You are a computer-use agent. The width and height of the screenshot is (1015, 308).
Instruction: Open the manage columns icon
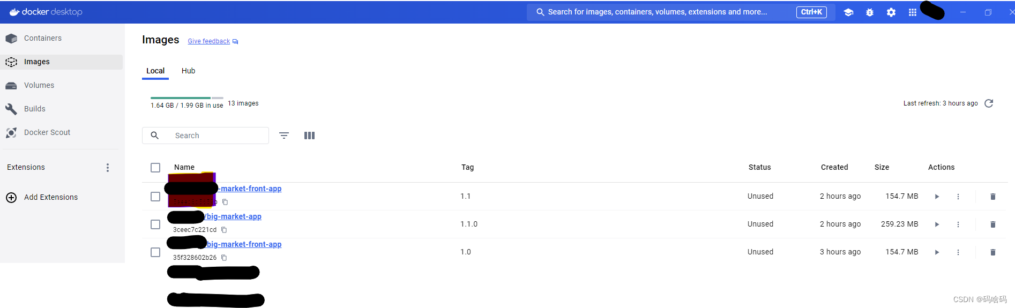[309, 136]
